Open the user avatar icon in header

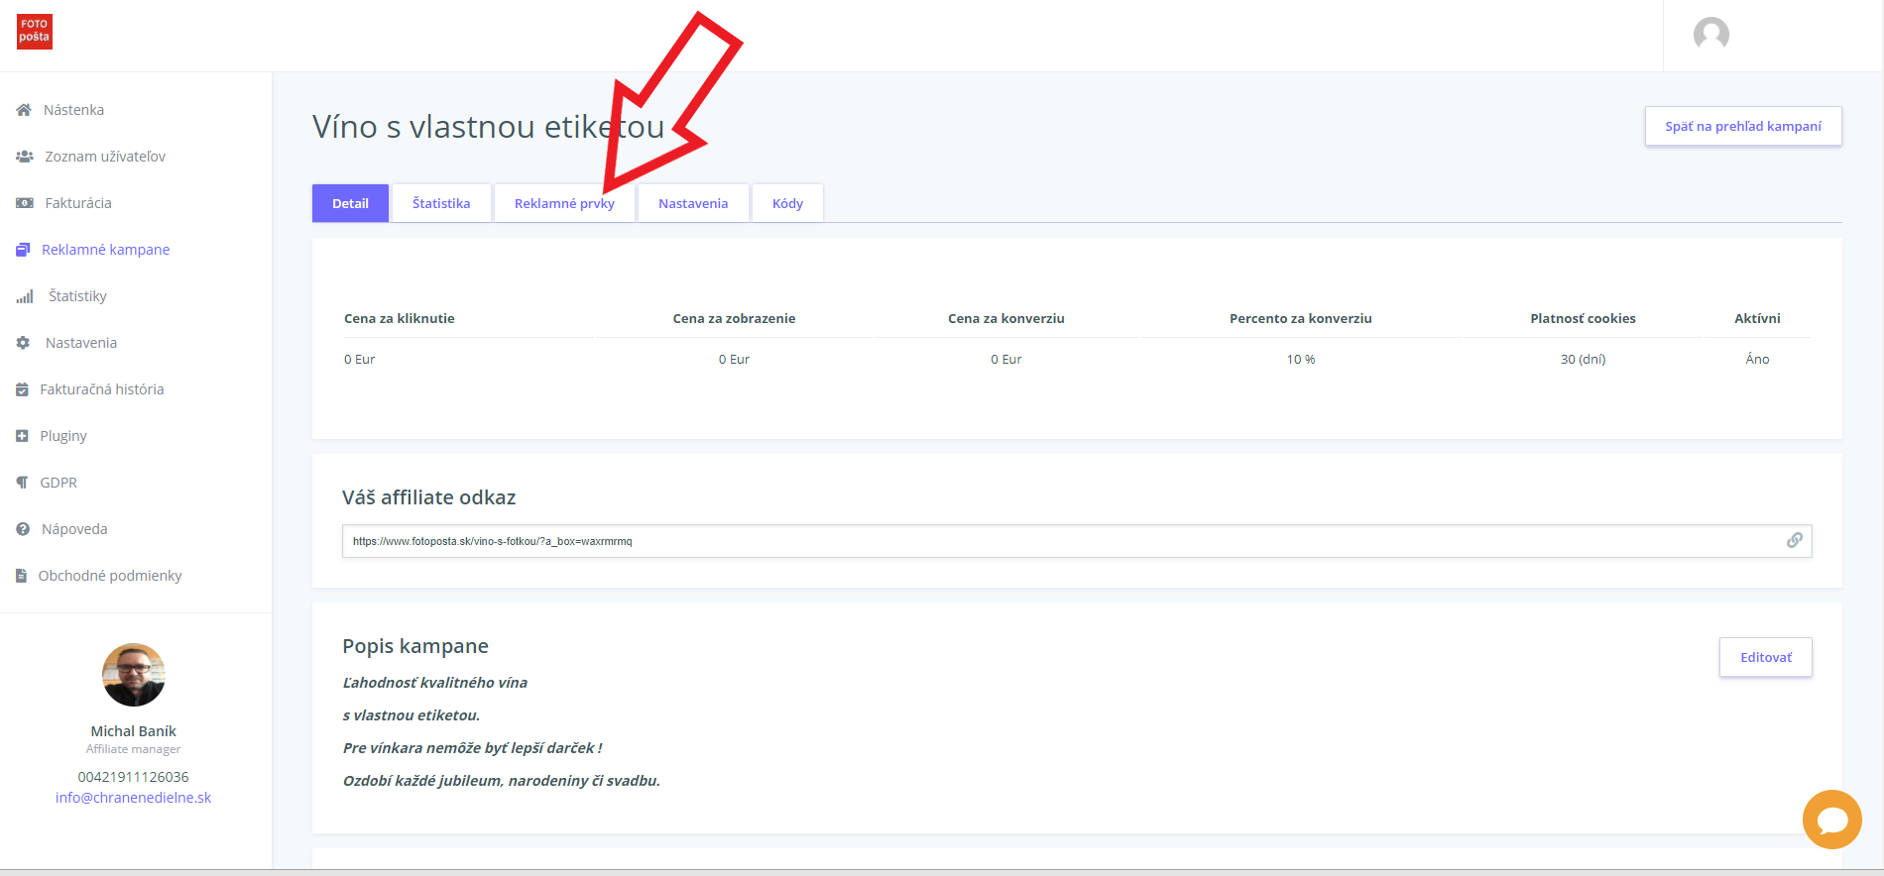tap(1710, 35)
